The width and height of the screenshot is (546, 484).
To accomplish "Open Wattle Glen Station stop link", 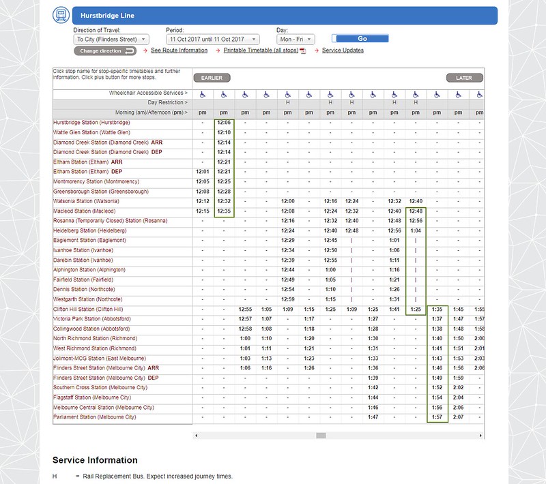I will point(91,132).
